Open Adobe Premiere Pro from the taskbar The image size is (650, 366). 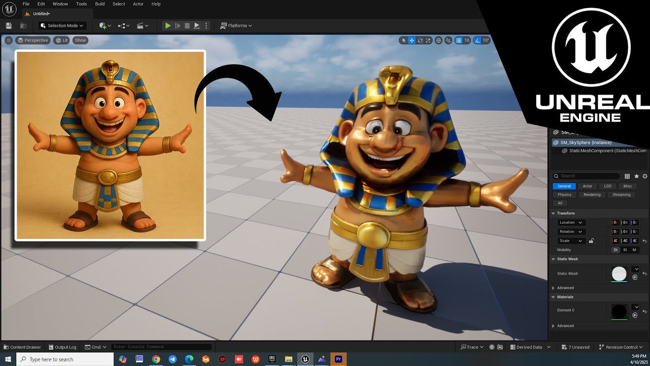tap(338, 359)
